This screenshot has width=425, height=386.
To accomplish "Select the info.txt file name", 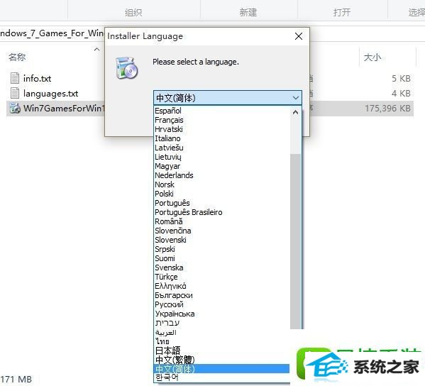I will [37, 79].
